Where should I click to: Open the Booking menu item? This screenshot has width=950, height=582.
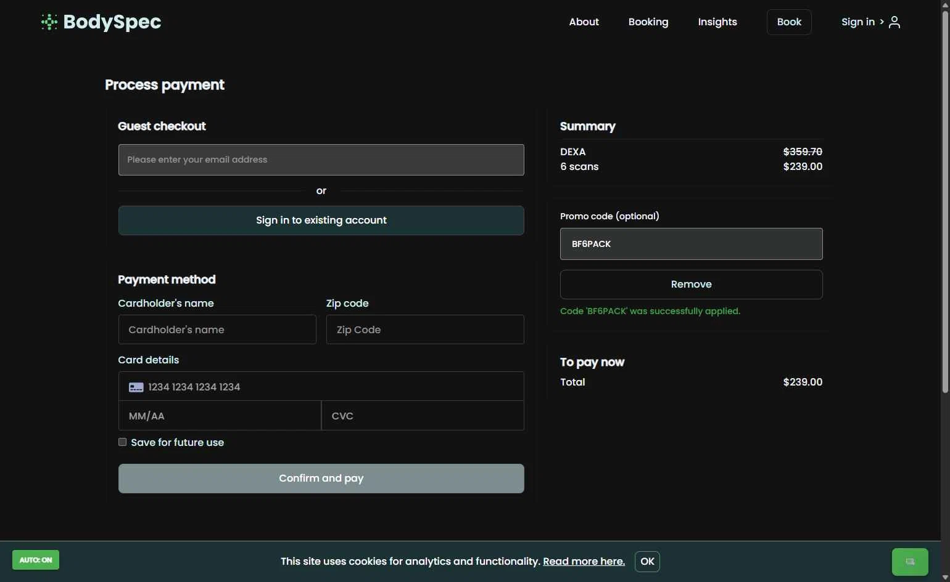(648, 22)
